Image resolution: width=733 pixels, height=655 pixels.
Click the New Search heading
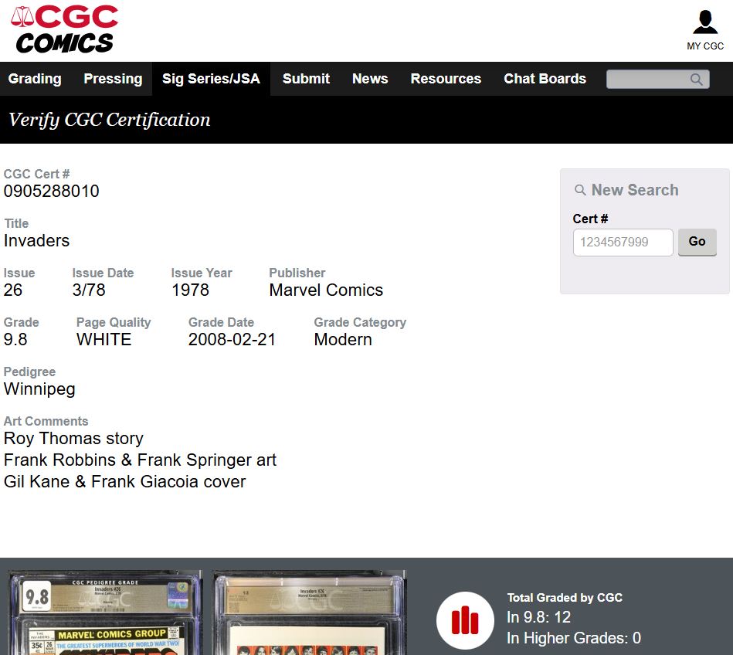click(x=635, y=190)
